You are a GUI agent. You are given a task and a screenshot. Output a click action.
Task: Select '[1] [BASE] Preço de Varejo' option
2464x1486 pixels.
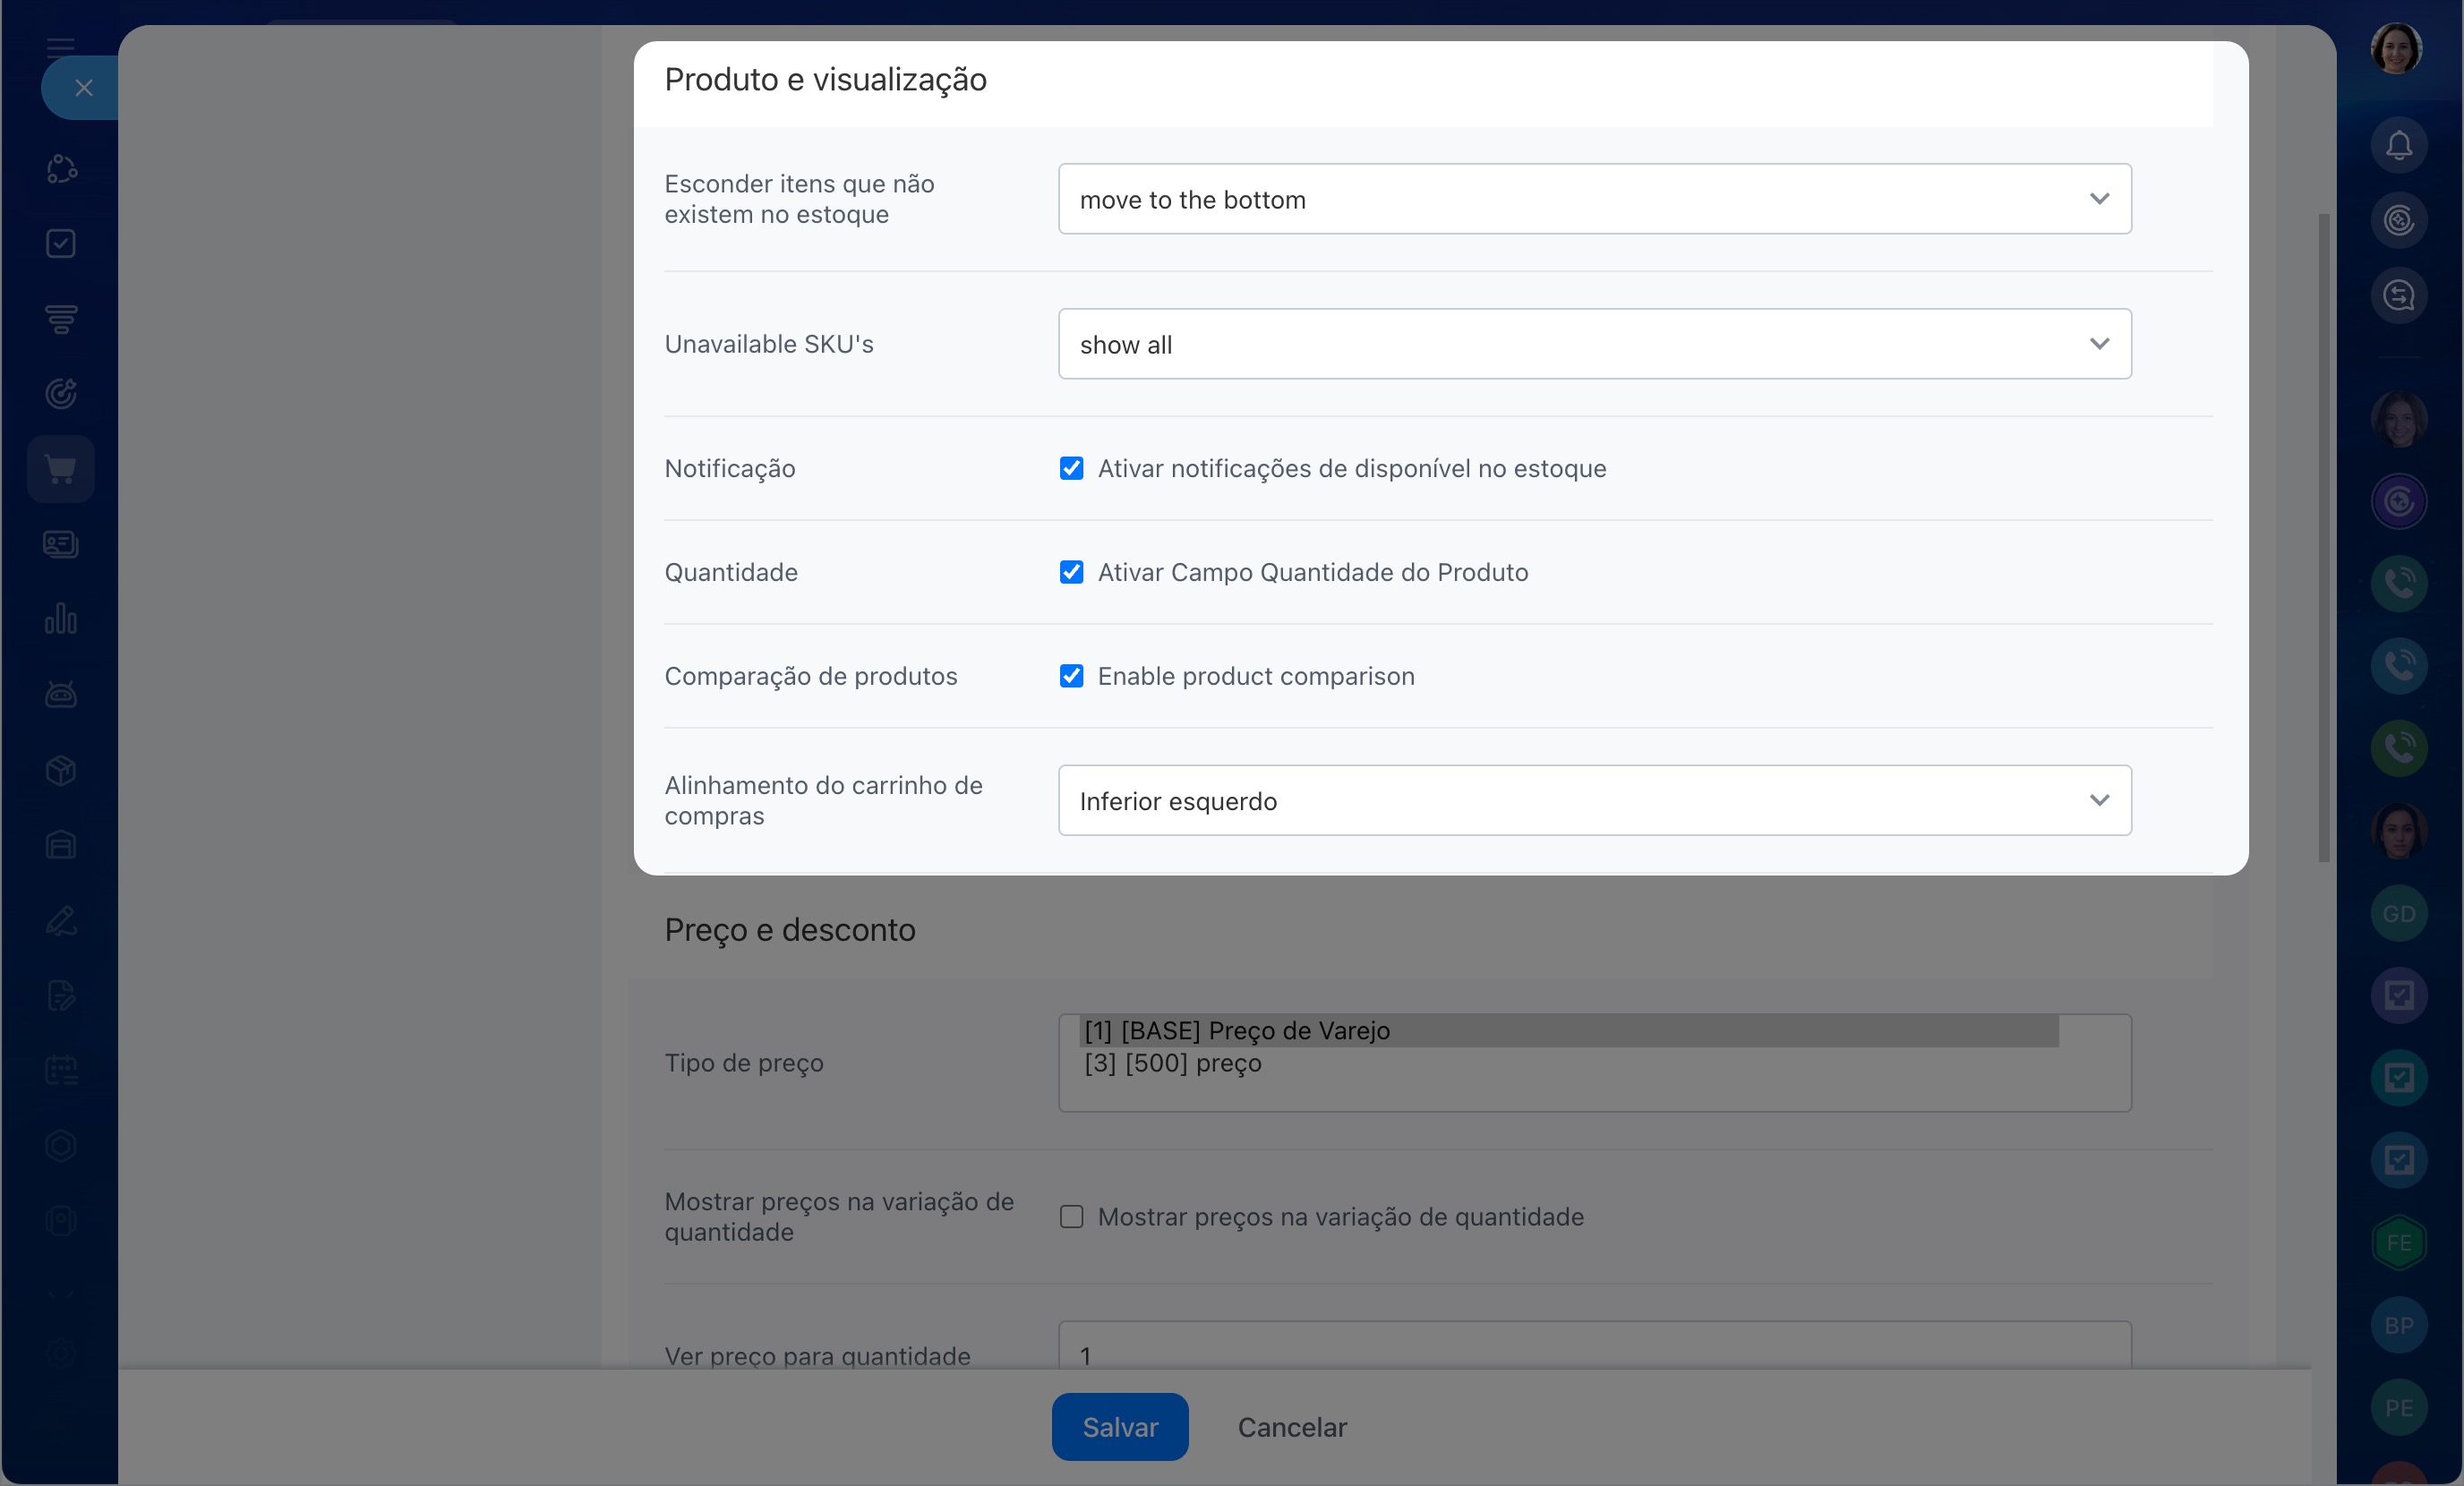(1236, 1031)
